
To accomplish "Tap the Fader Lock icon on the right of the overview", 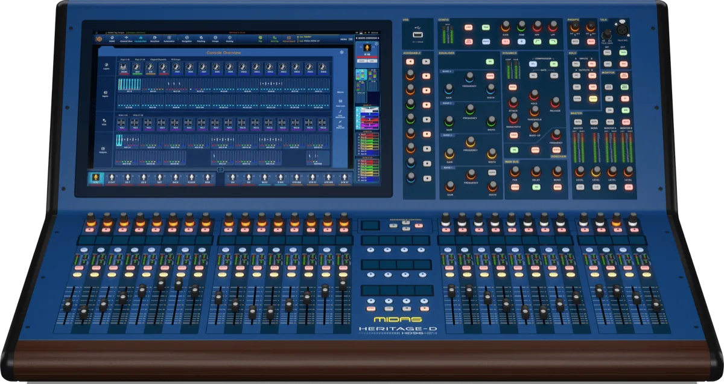I will point(340,103).
